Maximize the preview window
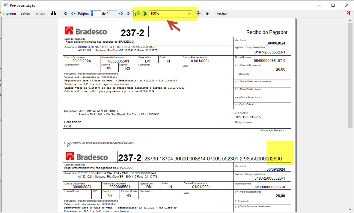Screen dimensions: 354x213 (333, 5)
